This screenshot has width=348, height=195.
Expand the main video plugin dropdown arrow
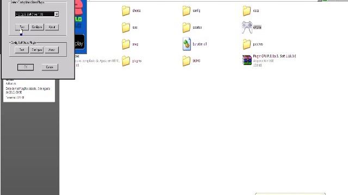(x=57, y=14)
